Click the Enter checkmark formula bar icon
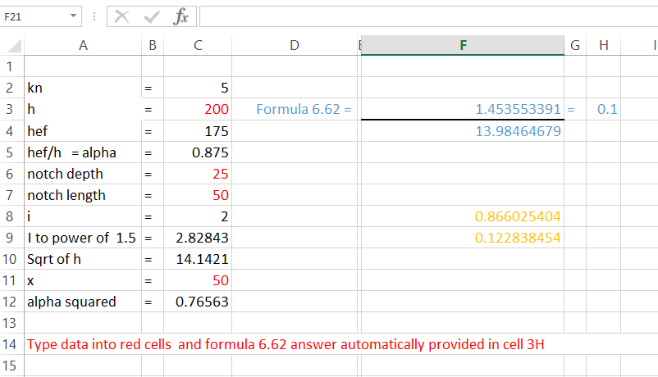 pyautogui.click(x=151, y=16)
